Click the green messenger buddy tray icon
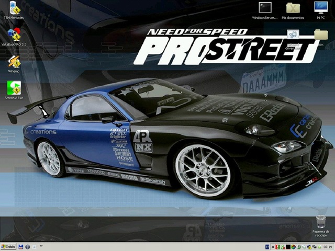Viewport: 335px width, 251px height. [283, 247]
